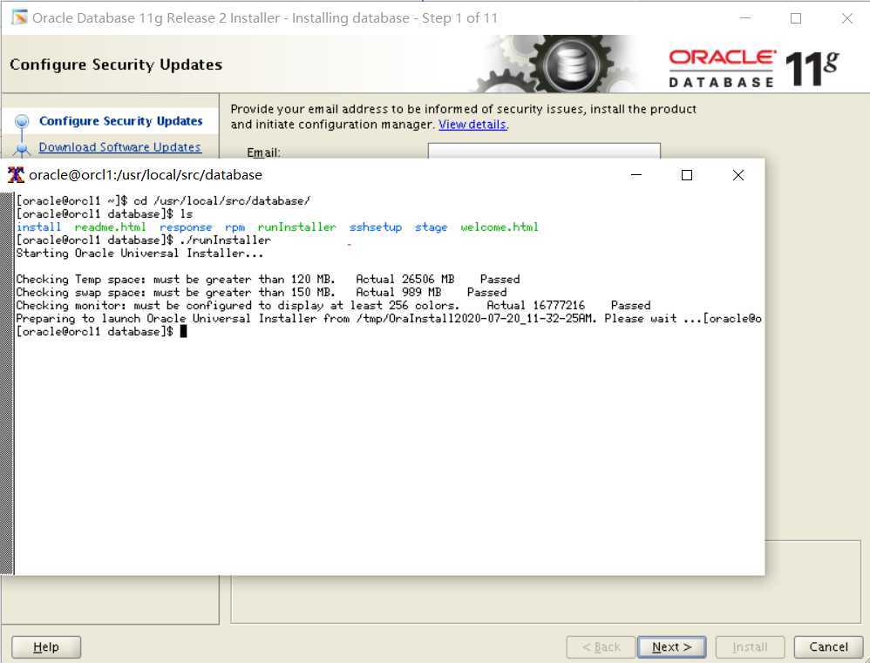This screenshot has height=663, width=870.
Task: Maximize the Oracle installer window
Action: click(x=796, y=18)
